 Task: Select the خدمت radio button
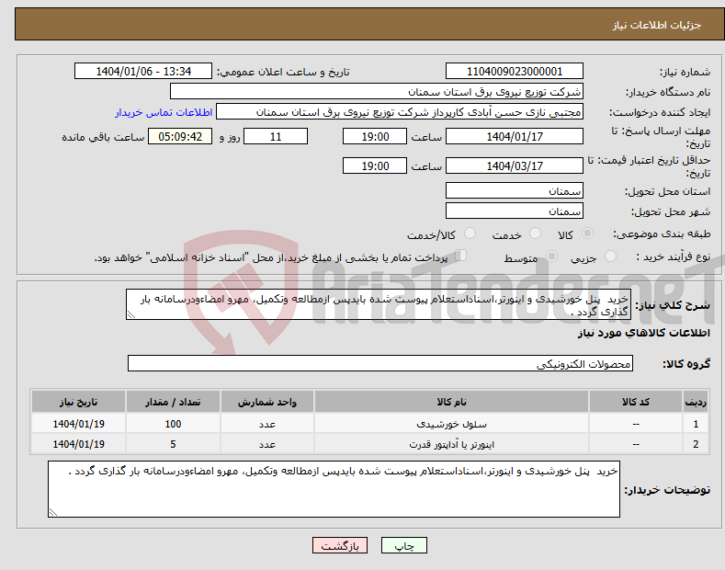(x=535, y=234)
